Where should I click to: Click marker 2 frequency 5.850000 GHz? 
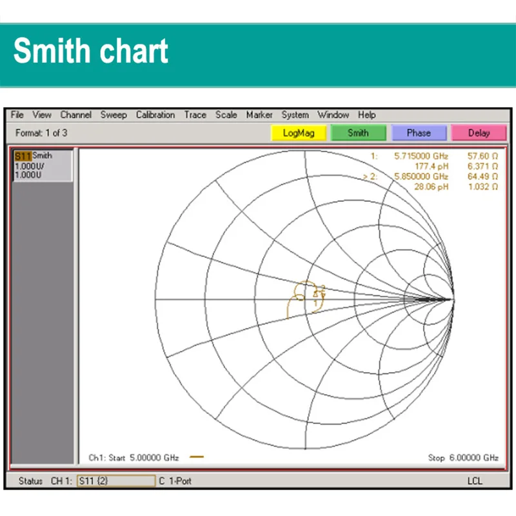pos(421,176)
